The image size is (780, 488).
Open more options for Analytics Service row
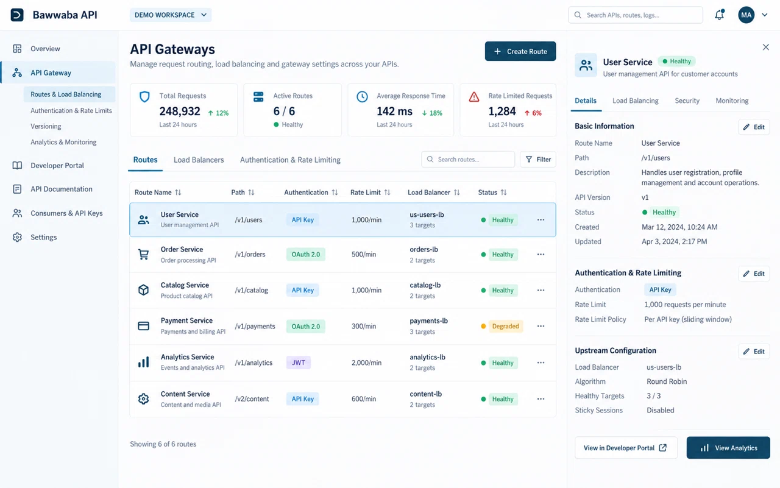click(541, 362)
